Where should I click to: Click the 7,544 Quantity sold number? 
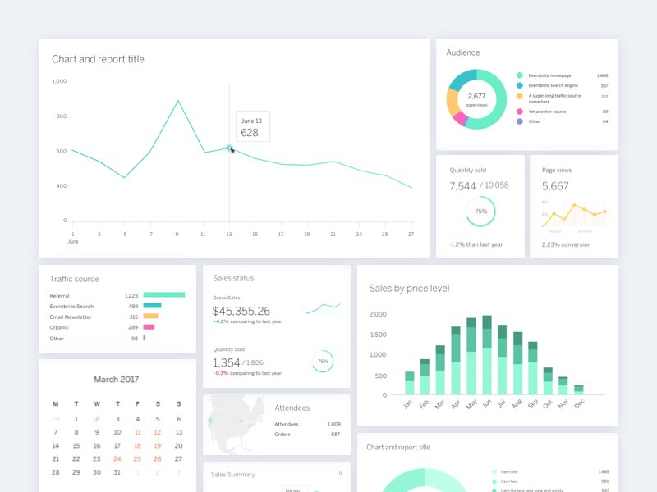(x=462, y=186)
